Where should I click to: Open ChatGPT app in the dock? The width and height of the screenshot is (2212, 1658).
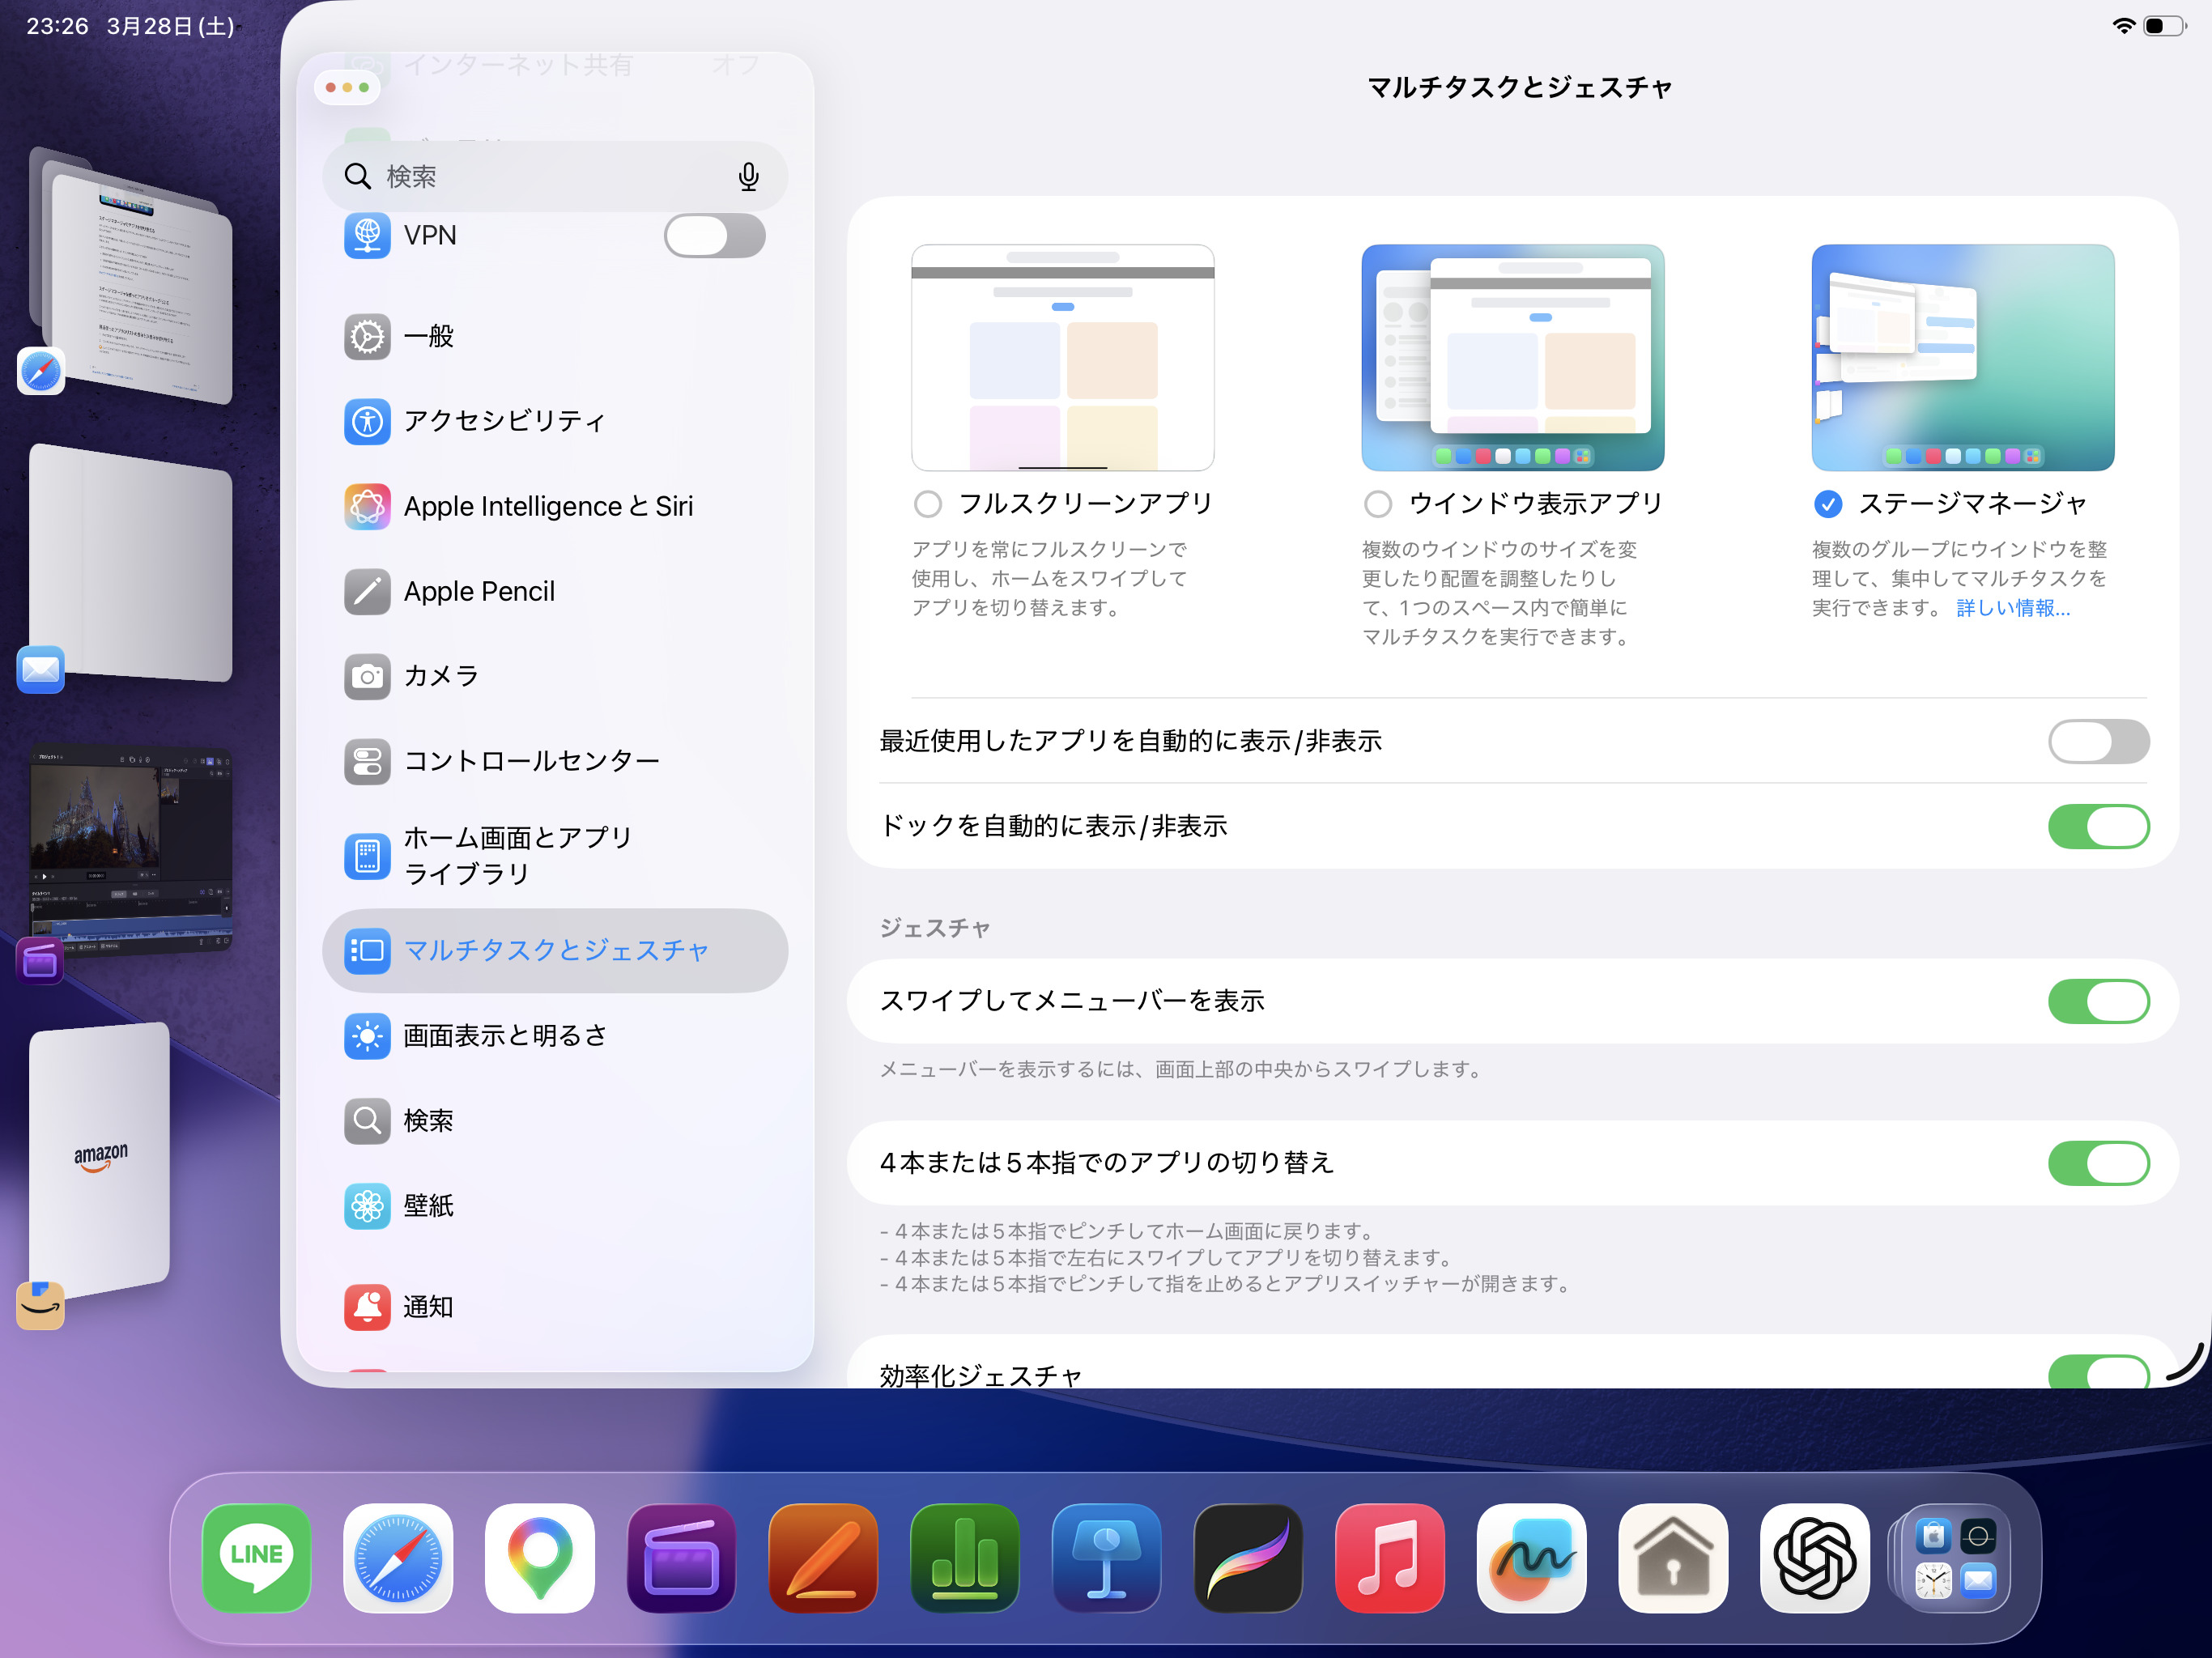pyautogui.click(x=1814, y=1557)
